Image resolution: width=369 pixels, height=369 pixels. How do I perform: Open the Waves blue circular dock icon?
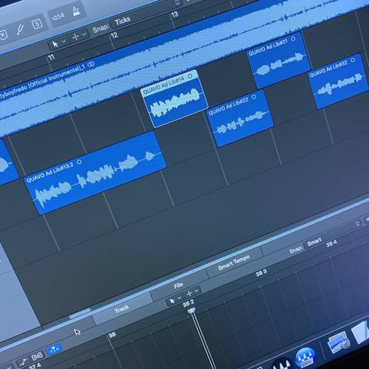click(x=306, y=358)
